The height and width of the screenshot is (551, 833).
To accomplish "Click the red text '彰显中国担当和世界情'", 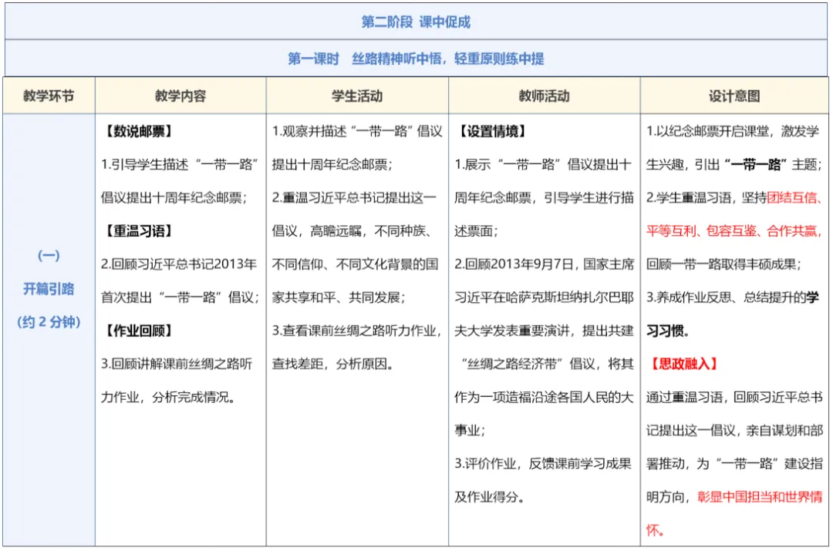I will pyautogui.click(x=760, y=497).
